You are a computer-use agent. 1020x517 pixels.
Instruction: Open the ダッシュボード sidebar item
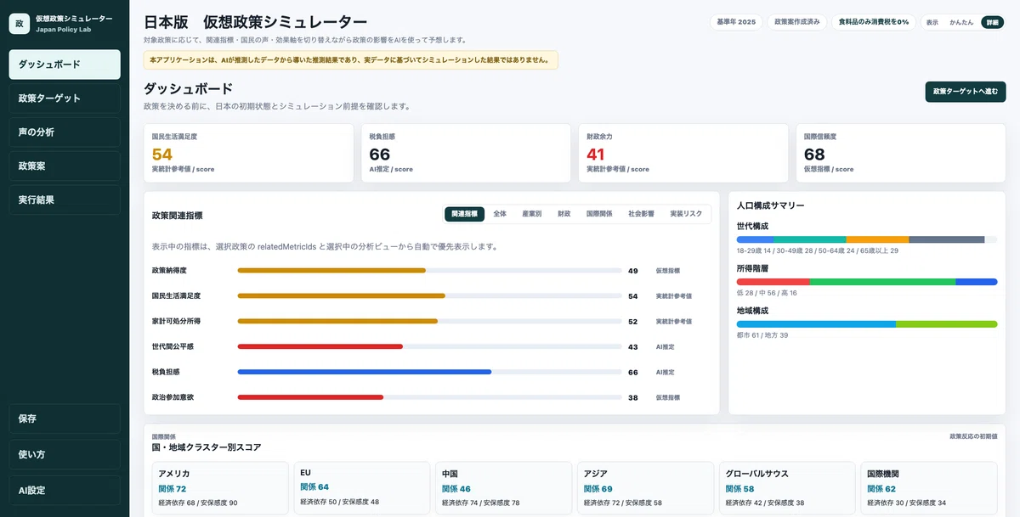65,65
